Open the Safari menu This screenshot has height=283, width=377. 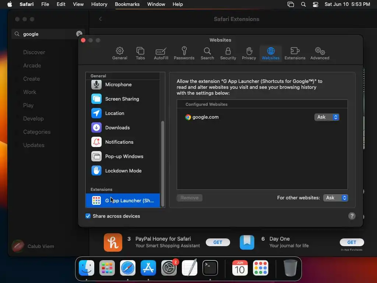[27, 4]
